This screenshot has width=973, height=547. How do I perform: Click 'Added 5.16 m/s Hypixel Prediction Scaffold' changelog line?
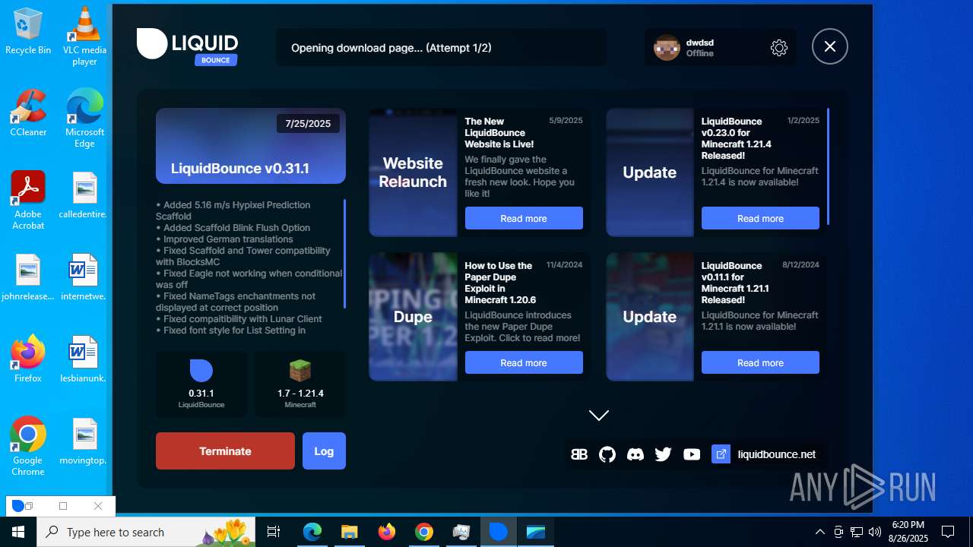point(233,210)
